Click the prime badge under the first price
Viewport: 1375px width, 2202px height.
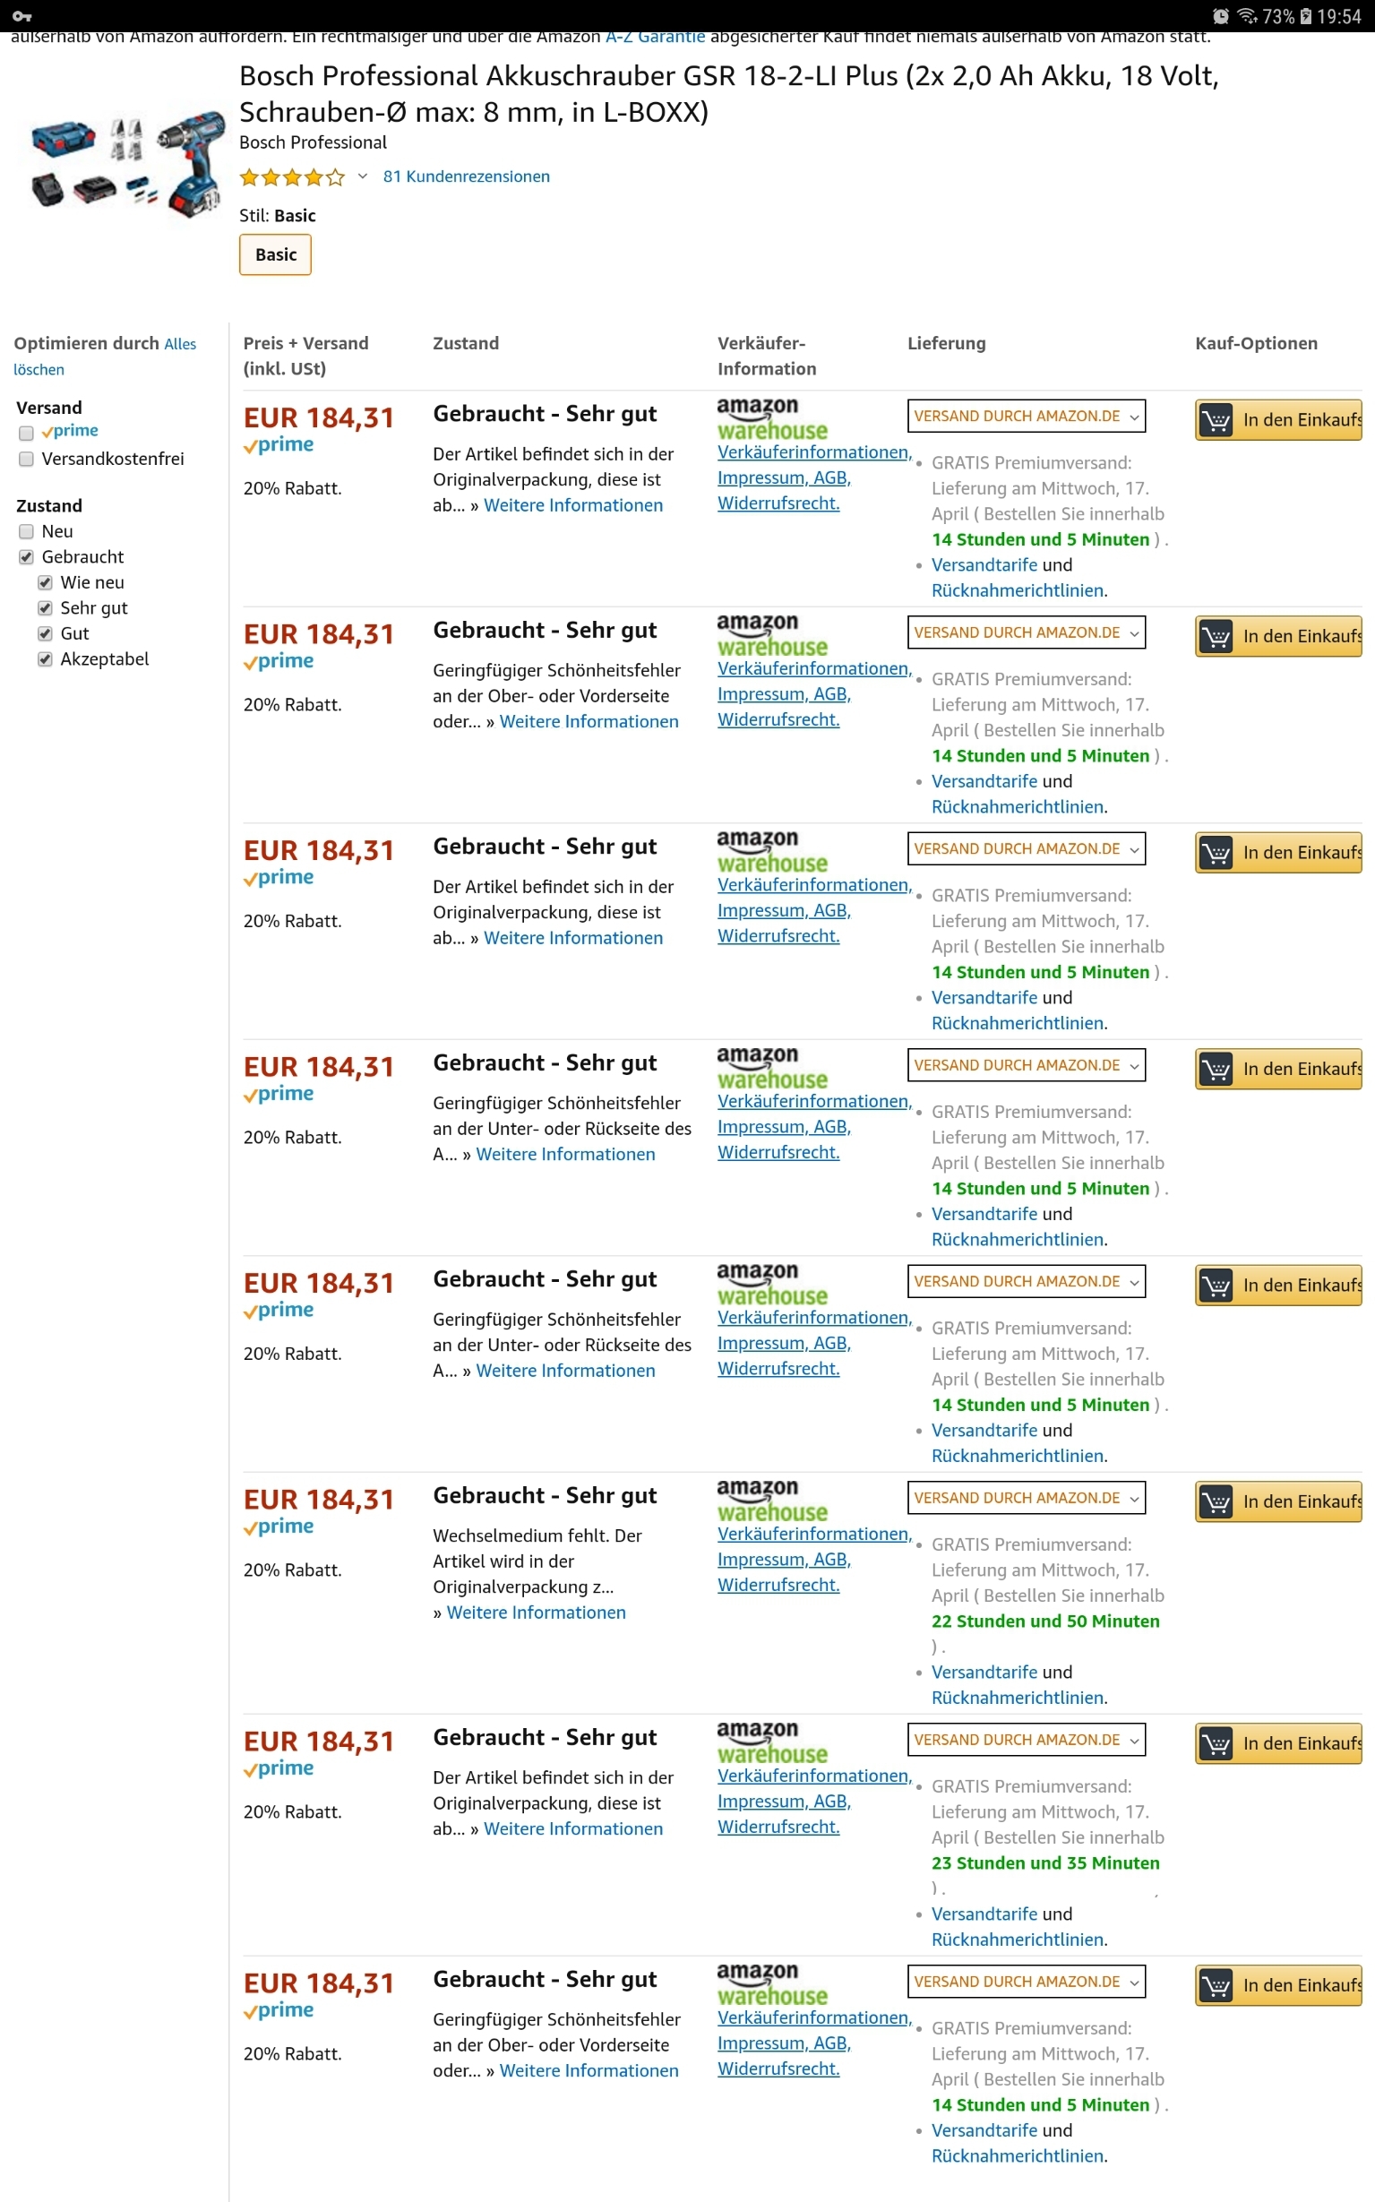pyautogui.click(x=279, y=444)
